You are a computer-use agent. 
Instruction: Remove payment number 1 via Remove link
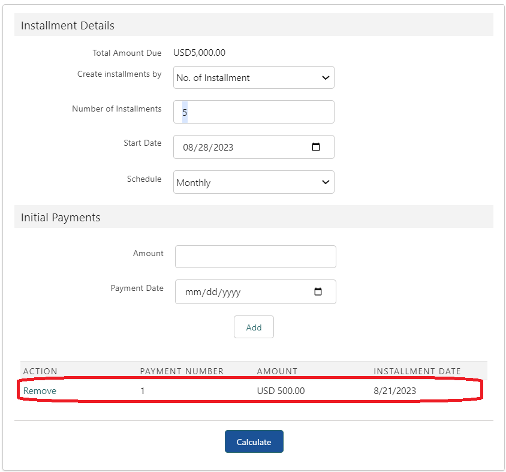pos(40,391)
